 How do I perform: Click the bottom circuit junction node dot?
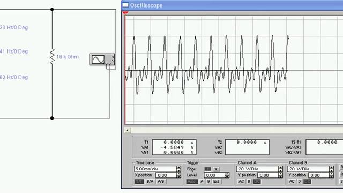pos(52,118)
